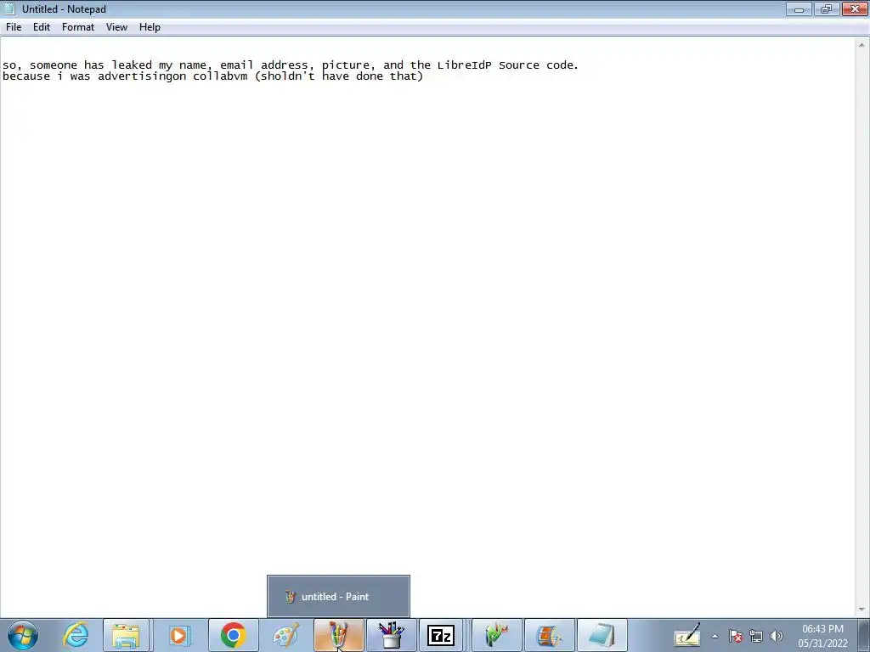
Task: Click the Show desktop button
Action: point(863,635)
